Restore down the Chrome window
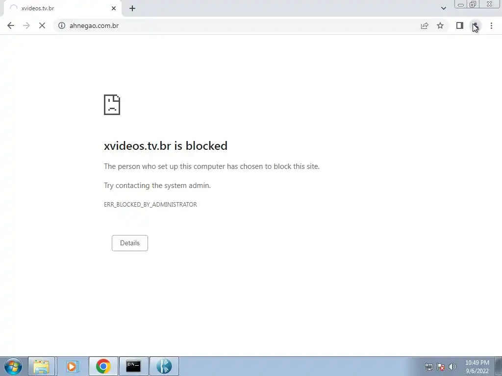502x376 pixels. click(473, 4)
